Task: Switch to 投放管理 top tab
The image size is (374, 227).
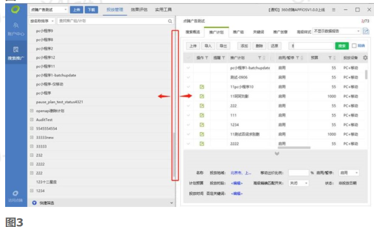Action: pyautogui.click(x=115, y=10)
